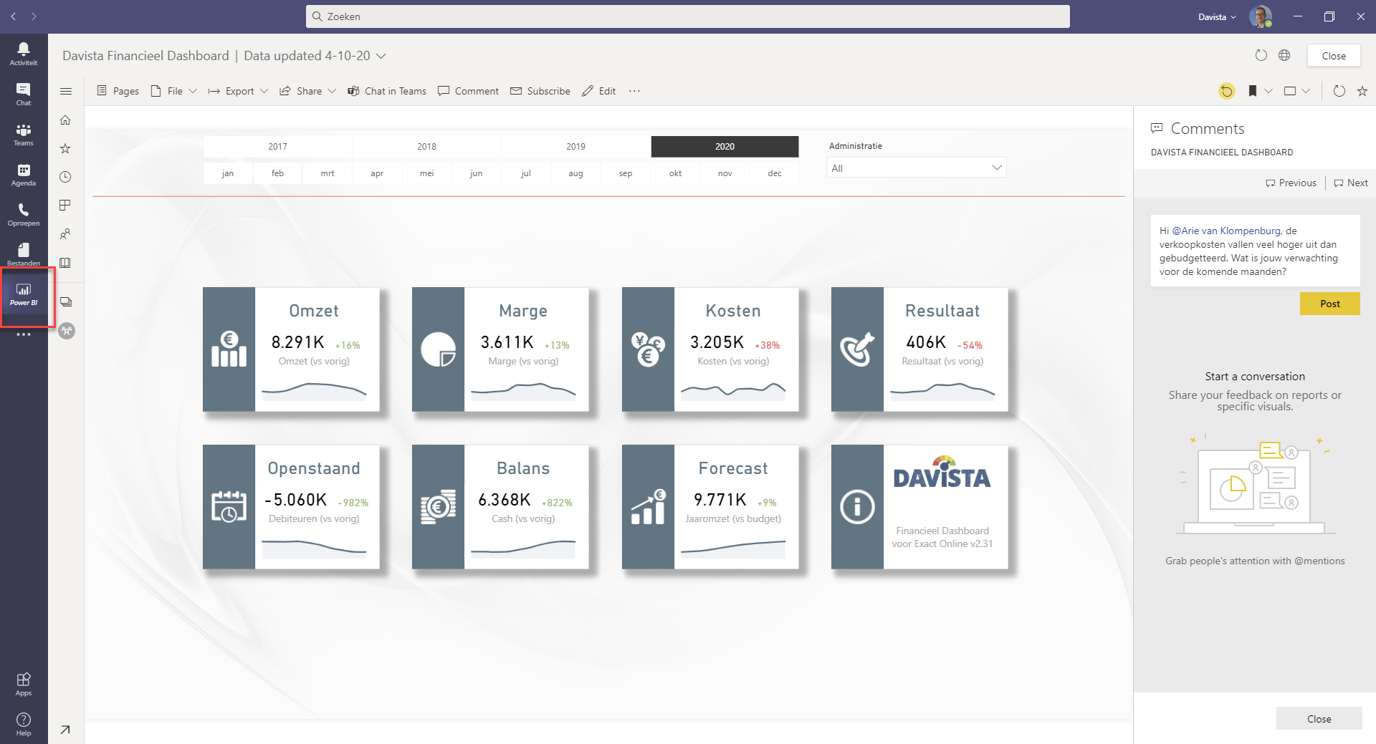
Task: Select year 2019 in slicer
Action: pos(575,147)
